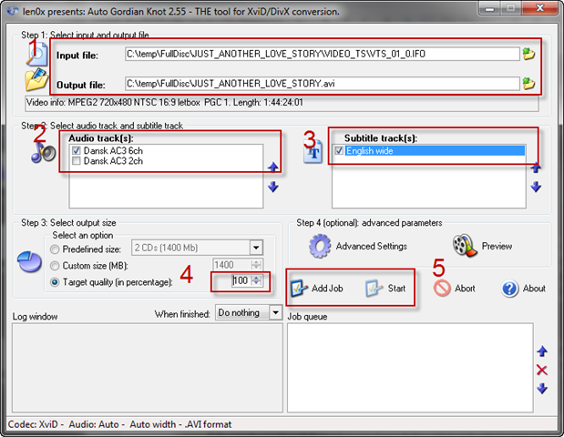Click the .AVI format status bar text
Screen dimensions: 564x437
tap(208, 424)
